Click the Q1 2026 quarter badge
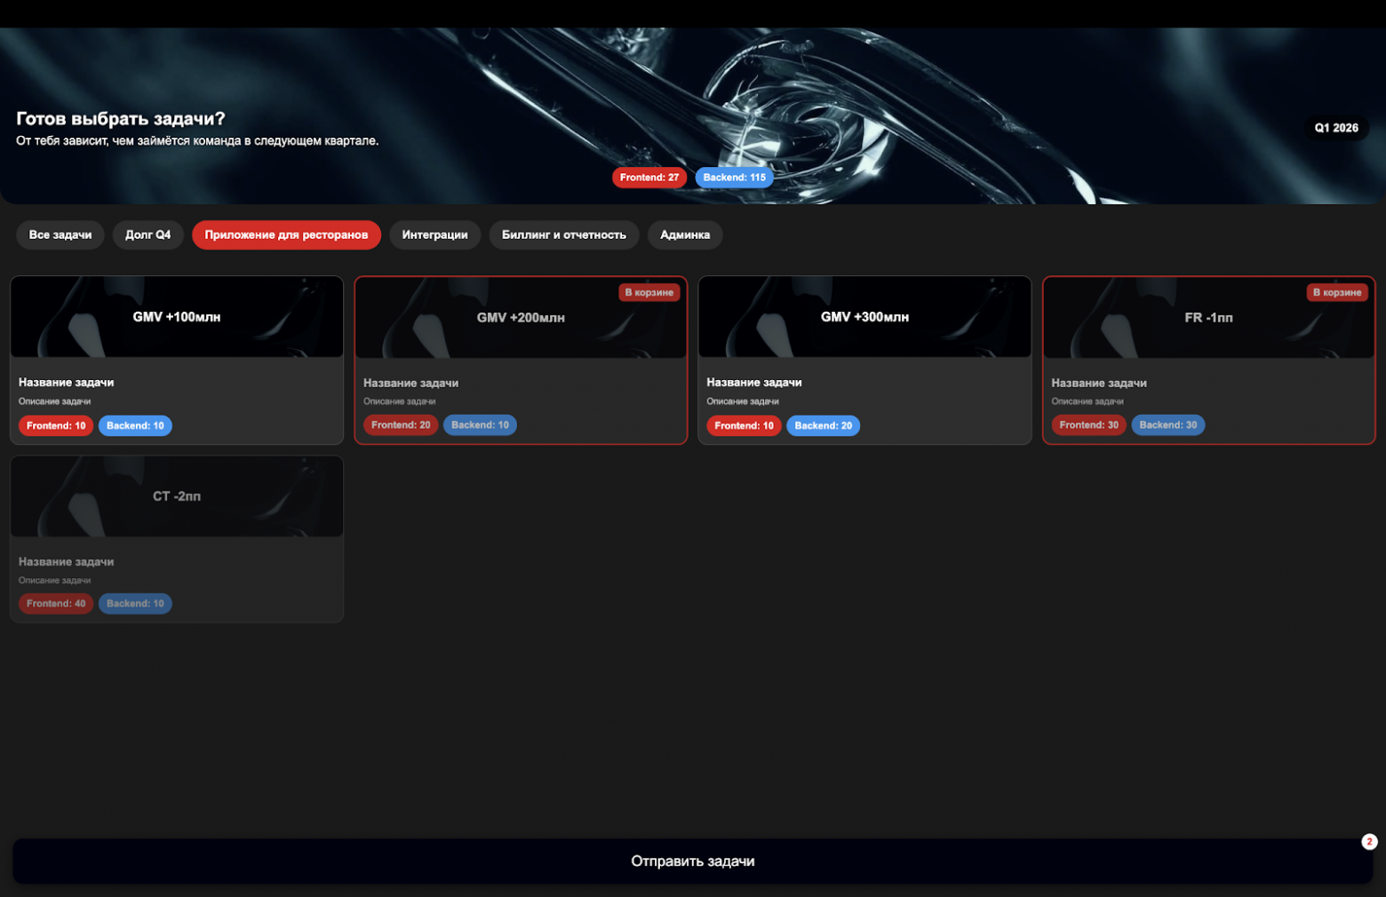 1335,128
